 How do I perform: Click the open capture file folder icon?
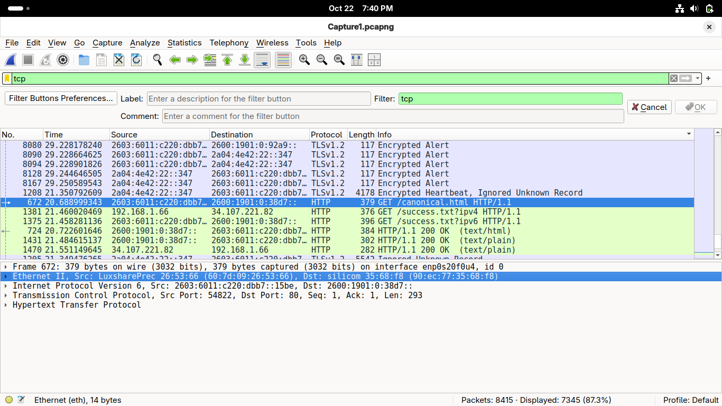click(x=84, y=60)
